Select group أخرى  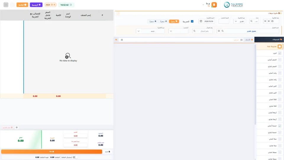coord(270,53)
